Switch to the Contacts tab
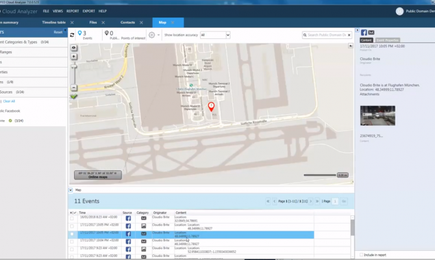435x260 pixels. point(127,23)
